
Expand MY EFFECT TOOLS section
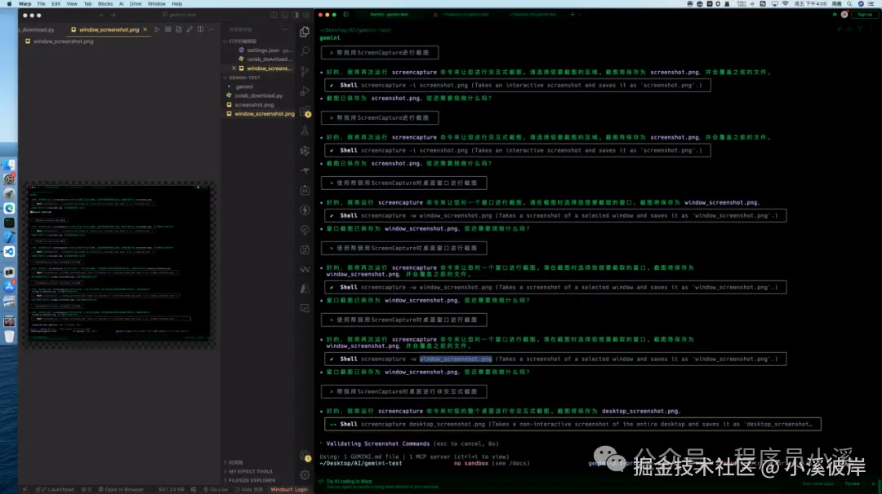(x=248, y=471)
